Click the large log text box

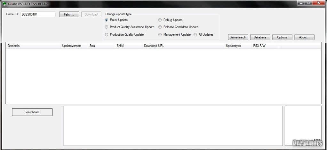point(173,126)
